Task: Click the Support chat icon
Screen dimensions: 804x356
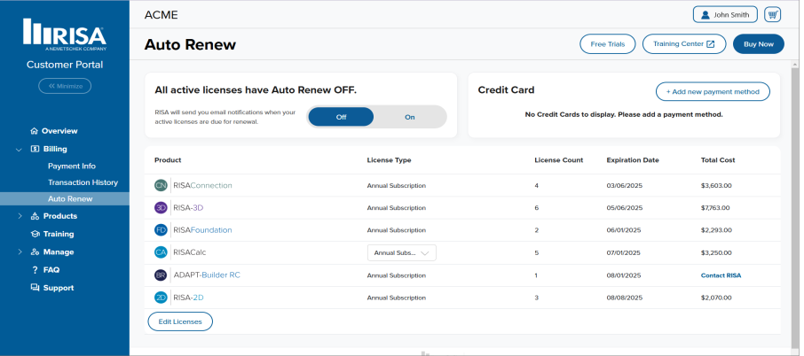Action: 35,288
